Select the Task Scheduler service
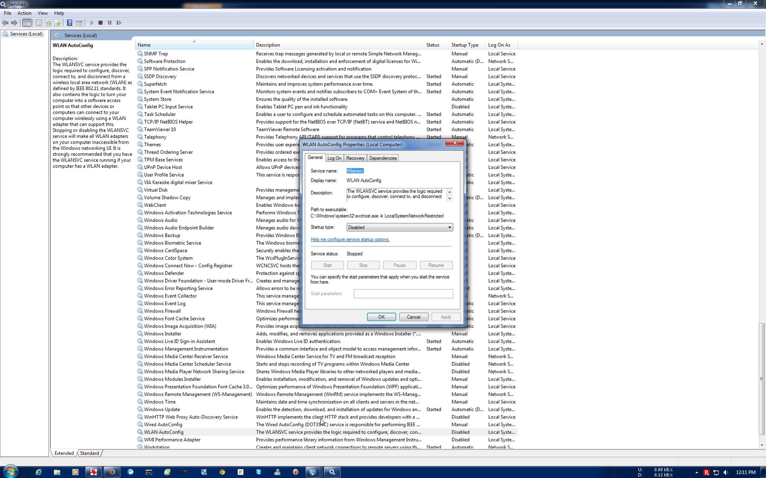Image resolution: width=766 pixels, height=478 pixels. pos(327,114)
